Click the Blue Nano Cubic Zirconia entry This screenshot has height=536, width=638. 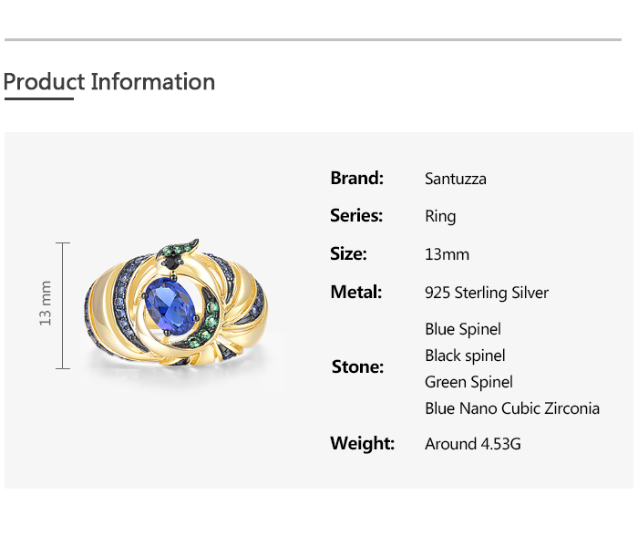coord(511,408)
